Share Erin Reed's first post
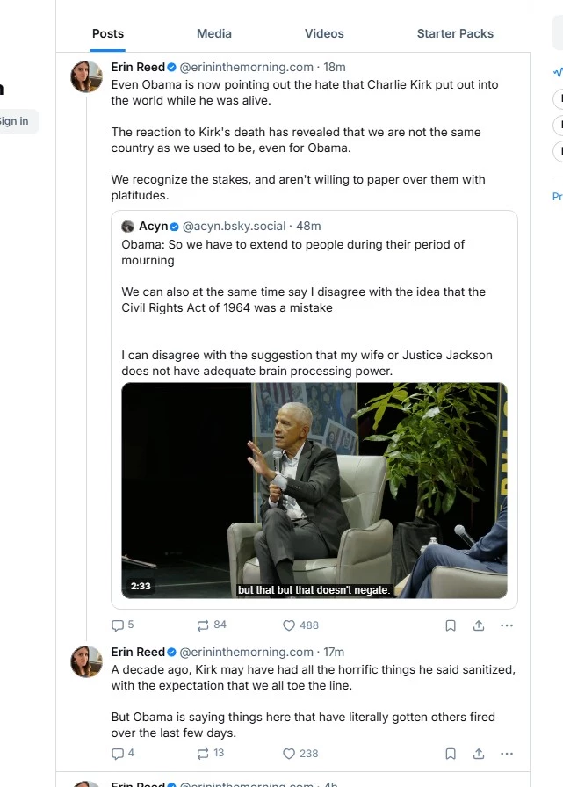This screenshot has width=563, height=787. tap(479, 625)
